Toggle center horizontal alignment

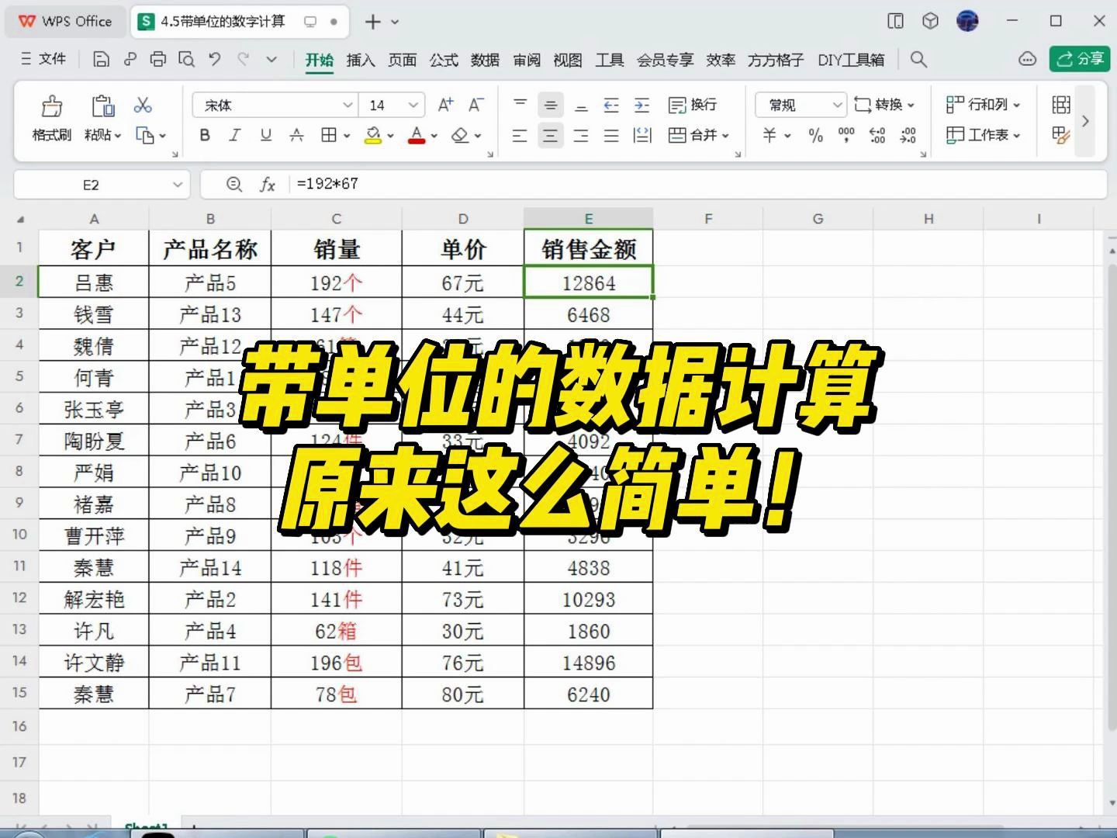551,136
